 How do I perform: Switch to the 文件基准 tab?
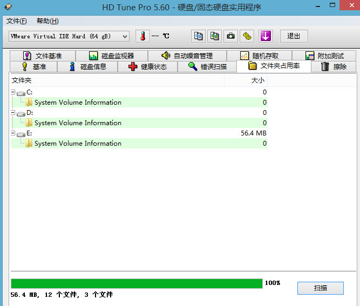click(43, 56)
